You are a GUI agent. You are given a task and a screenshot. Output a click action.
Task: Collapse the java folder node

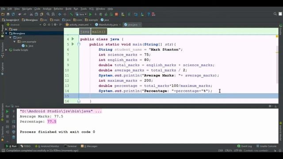pyautogui.click(x=10, y=38)
